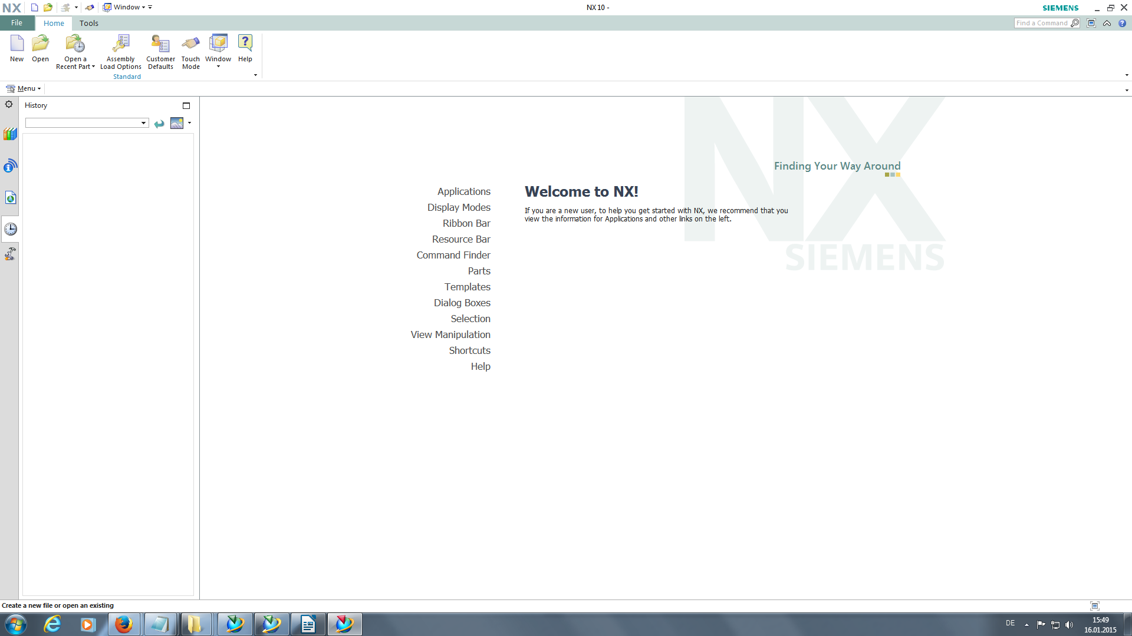Viewport: 1132px width, 636px height.
Task: Click the full screen icon in the status bar
Action: point(1095,605)
